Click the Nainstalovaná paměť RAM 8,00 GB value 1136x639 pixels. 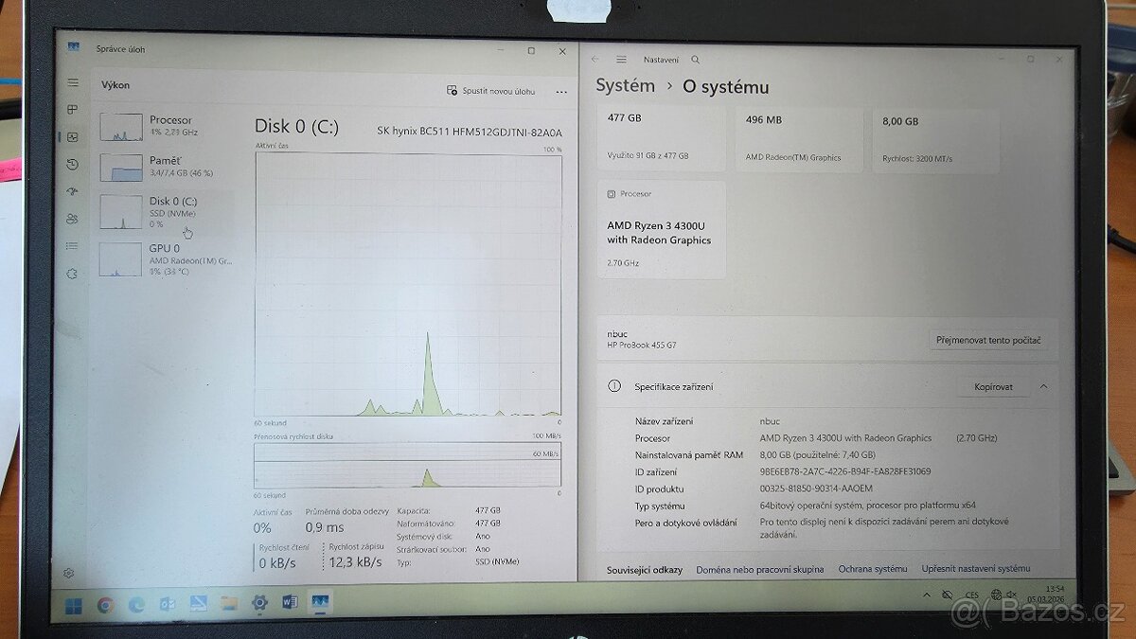[817, 454]
